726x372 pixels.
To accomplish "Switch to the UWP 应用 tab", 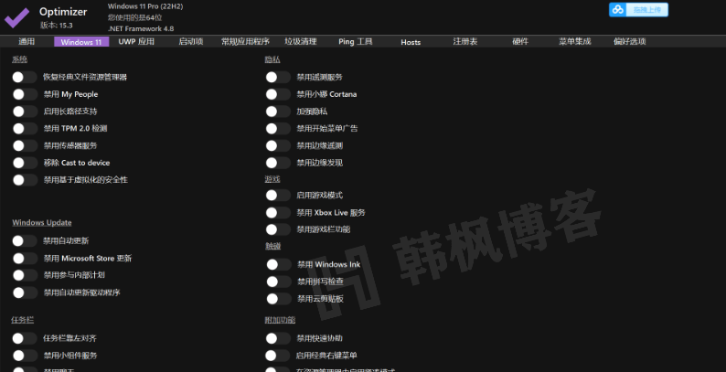I will pos(136,42).
